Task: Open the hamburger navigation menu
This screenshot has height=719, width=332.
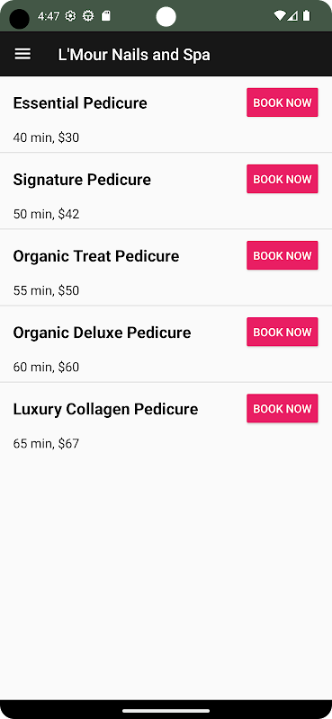Action: point(22,54)
